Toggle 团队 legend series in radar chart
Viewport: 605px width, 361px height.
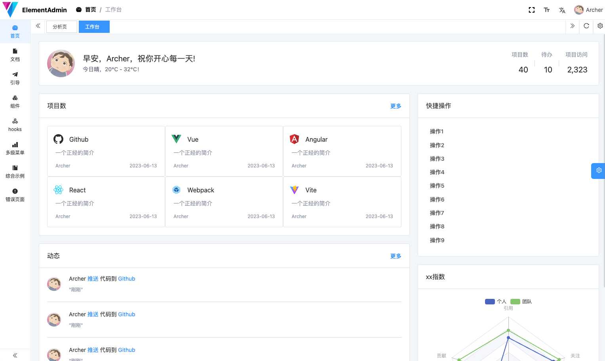[521, 302]
